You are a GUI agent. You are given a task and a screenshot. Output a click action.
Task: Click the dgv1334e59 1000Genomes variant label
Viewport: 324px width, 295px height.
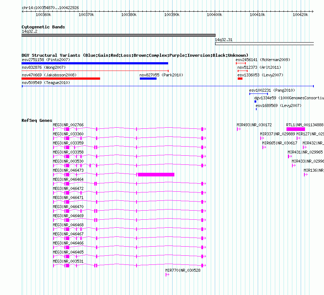289,98
